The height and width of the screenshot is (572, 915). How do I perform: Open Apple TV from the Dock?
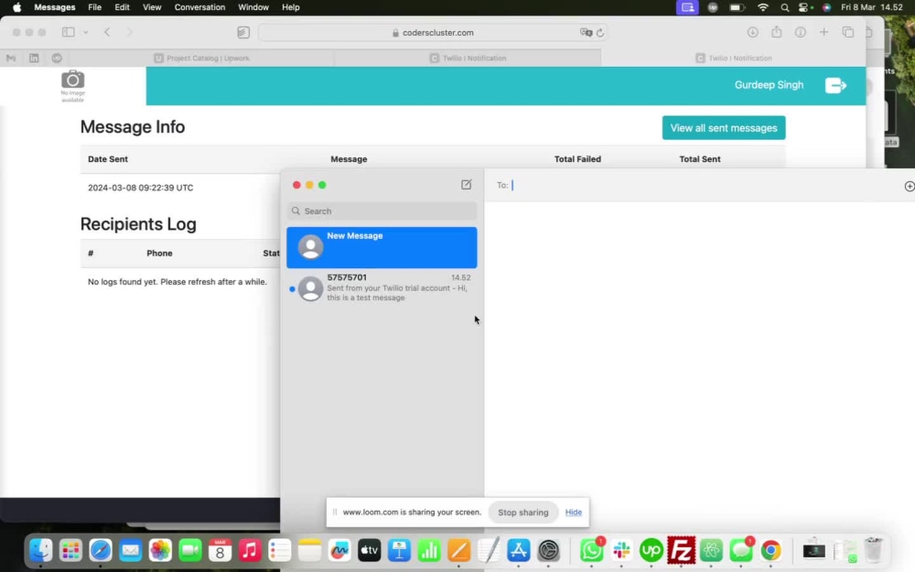[369, 550]
